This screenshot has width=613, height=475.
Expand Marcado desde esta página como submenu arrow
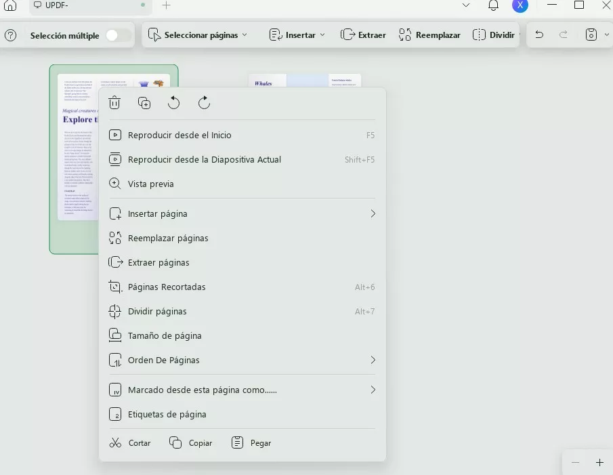coord(373,390)
